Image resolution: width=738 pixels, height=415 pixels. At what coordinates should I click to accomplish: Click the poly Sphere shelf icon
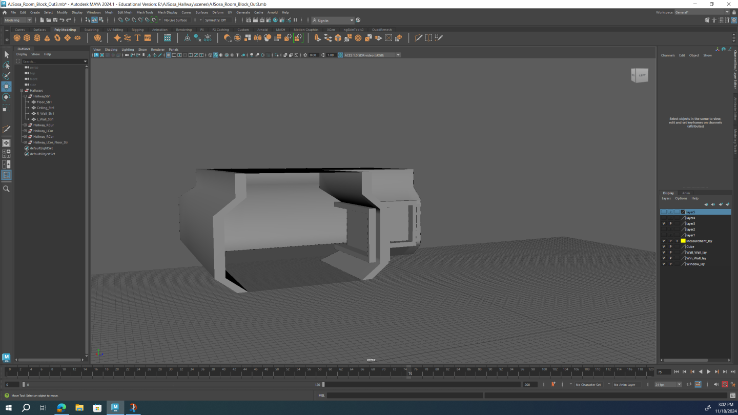point(17,38)
